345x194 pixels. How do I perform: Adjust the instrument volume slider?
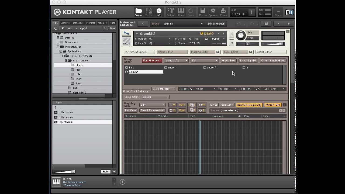coord(273,44)
